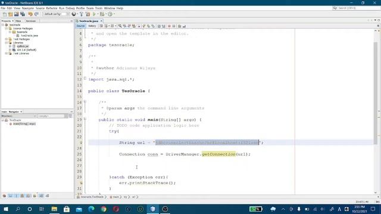
Task: Toggle the first Navigator filter icon at bottom
Action: 4,196
